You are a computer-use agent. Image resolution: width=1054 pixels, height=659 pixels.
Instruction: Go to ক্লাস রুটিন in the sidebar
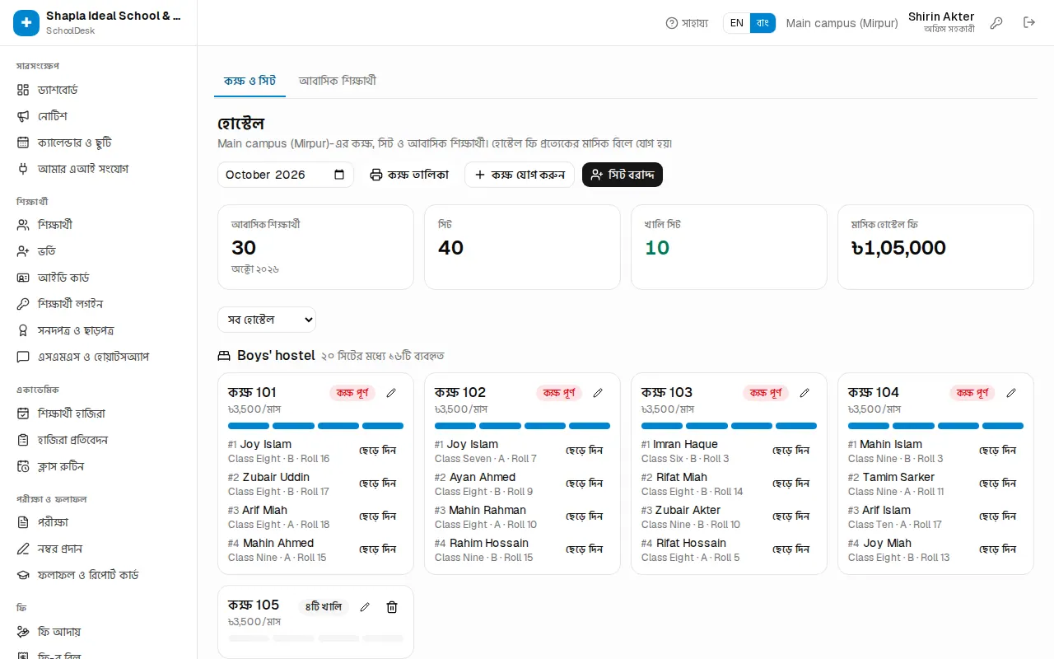point(99,466)
